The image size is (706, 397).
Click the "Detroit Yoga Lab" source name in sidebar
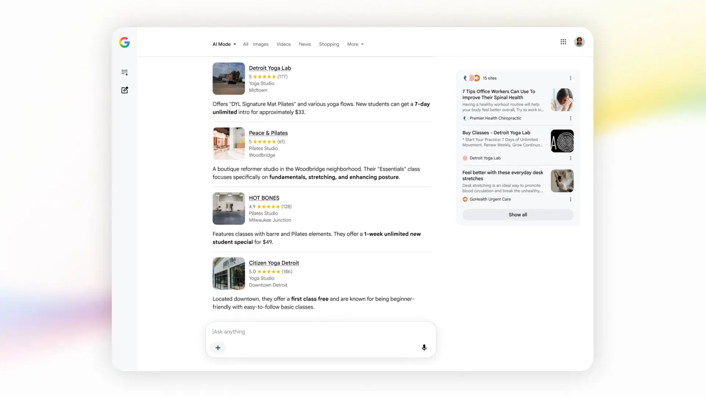click(485, 158)
